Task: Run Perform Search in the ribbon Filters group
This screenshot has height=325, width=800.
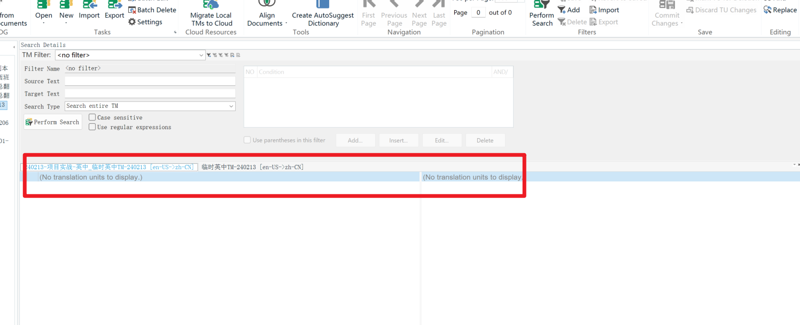Action: [x=542, y=13]
